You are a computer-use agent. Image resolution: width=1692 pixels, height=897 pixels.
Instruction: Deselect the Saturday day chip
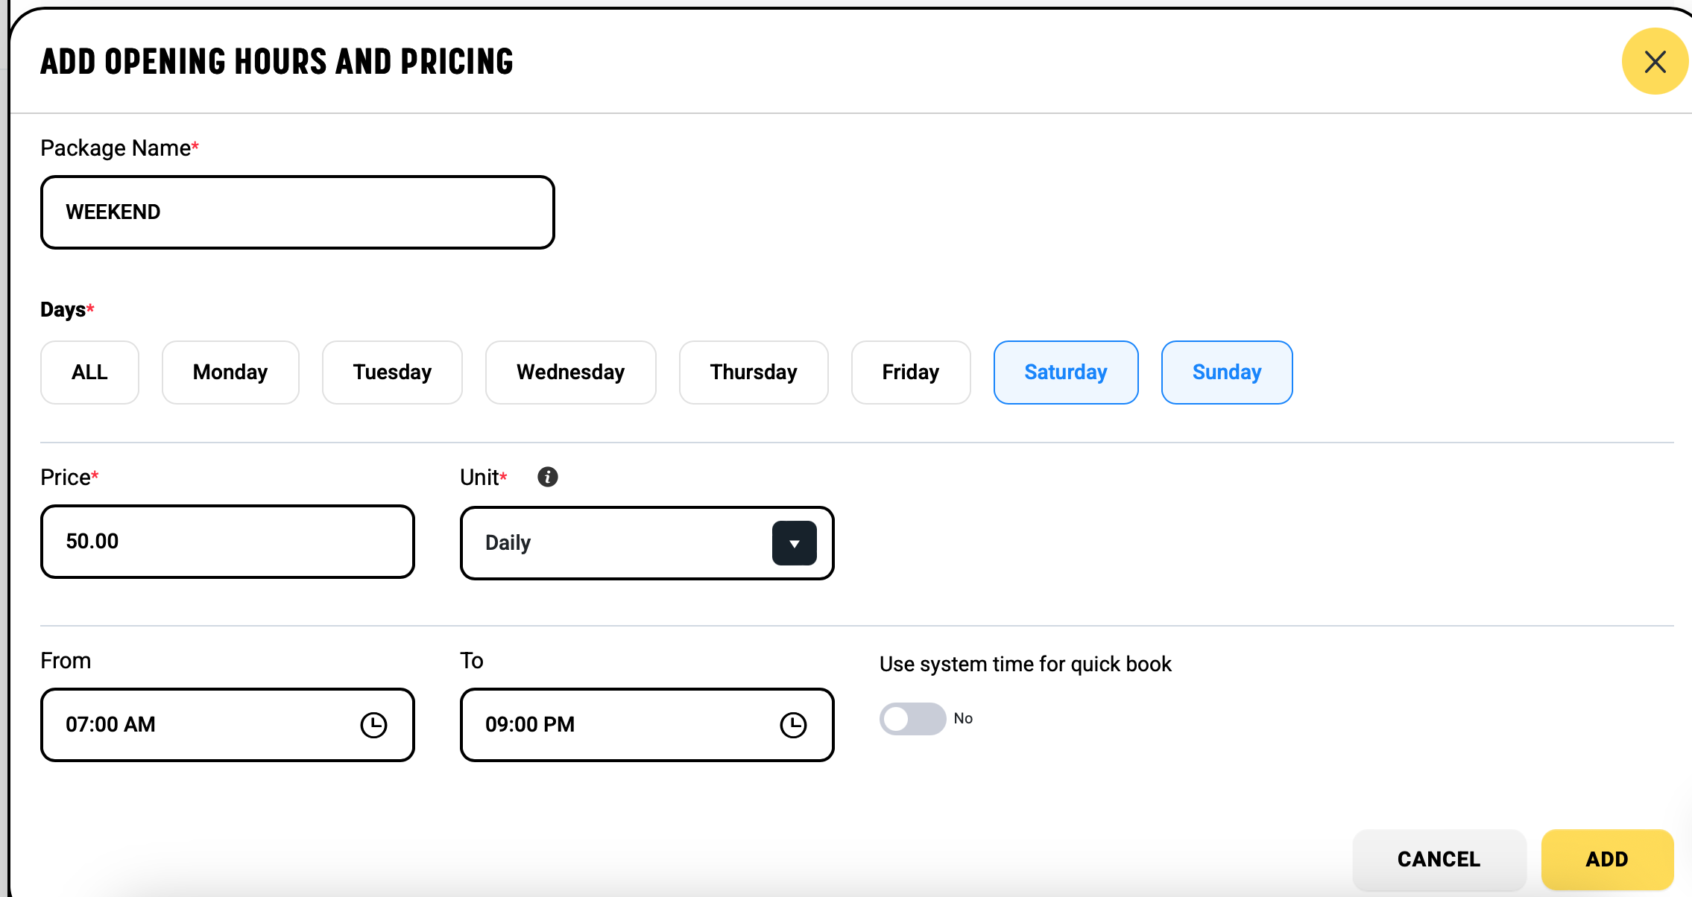click(1065, 373)
